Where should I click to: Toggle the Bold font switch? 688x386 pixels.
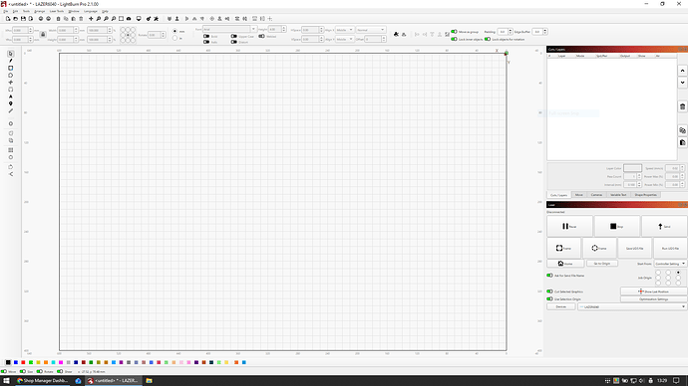pyautogui.click(x=206, y=37)
